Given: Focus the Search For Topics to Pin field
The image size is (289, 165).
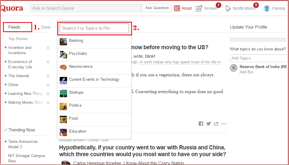Looking at the screenshot, I should pos(94,28).
